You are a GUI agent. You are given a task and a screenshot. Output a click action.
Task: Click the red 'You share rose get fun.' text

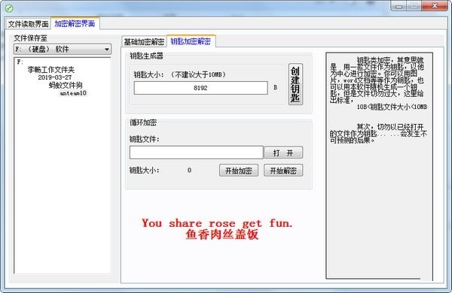(x=217, y=223)
